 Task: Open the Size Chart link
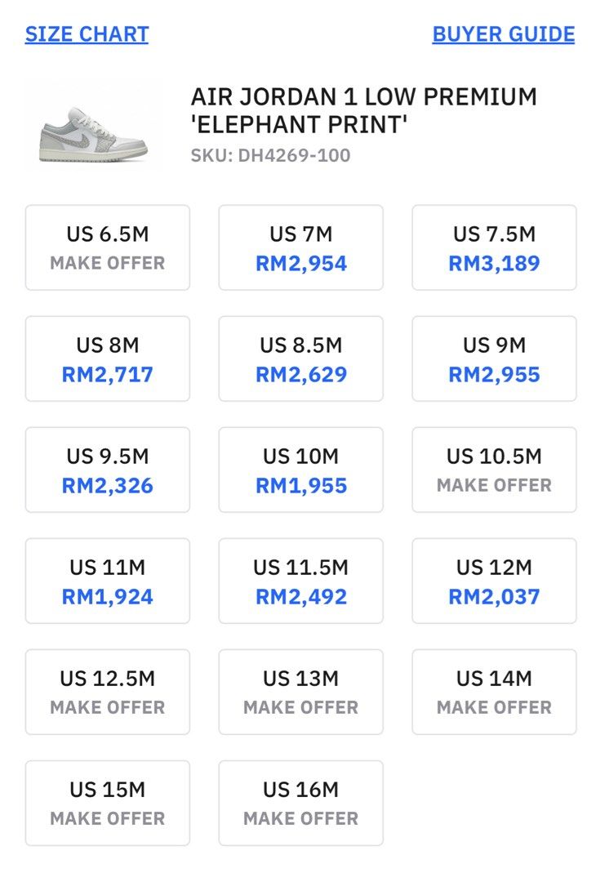(87, 34)
